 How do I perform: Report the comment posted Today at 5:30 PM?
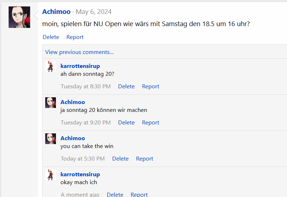point(145,159)
